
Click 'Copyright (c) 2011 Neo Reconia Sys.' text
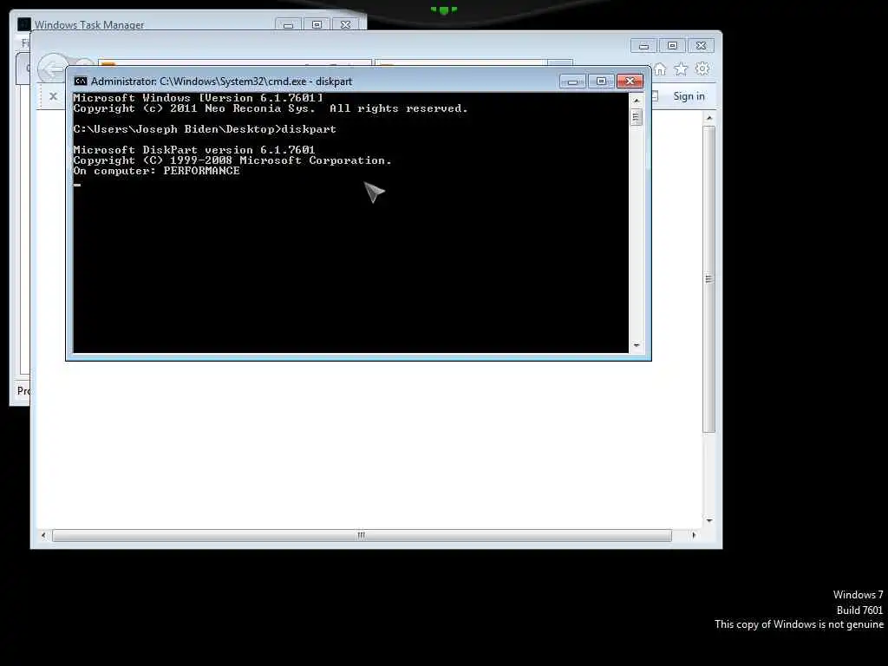(x=194, y=108)
